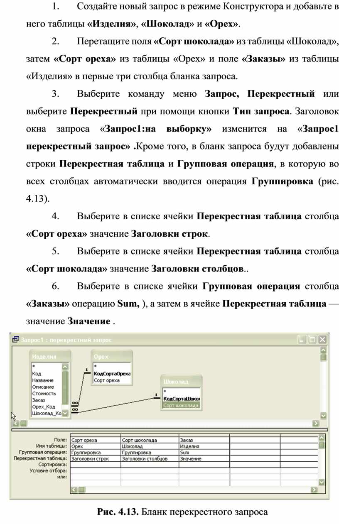Click Условие отбора cell under Заказ column
339x524 pixels.
204,471
